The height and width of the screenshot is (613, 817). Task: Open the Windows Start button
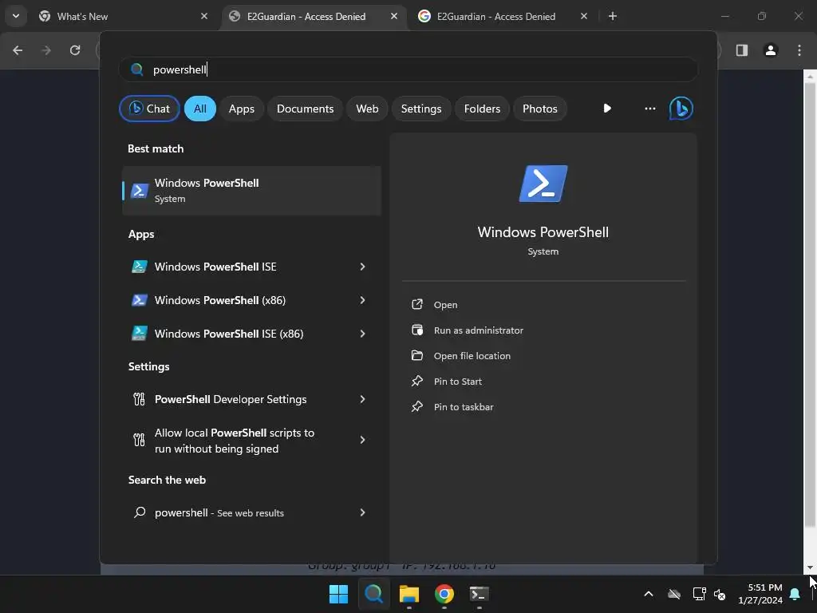[x=338, y=594]
